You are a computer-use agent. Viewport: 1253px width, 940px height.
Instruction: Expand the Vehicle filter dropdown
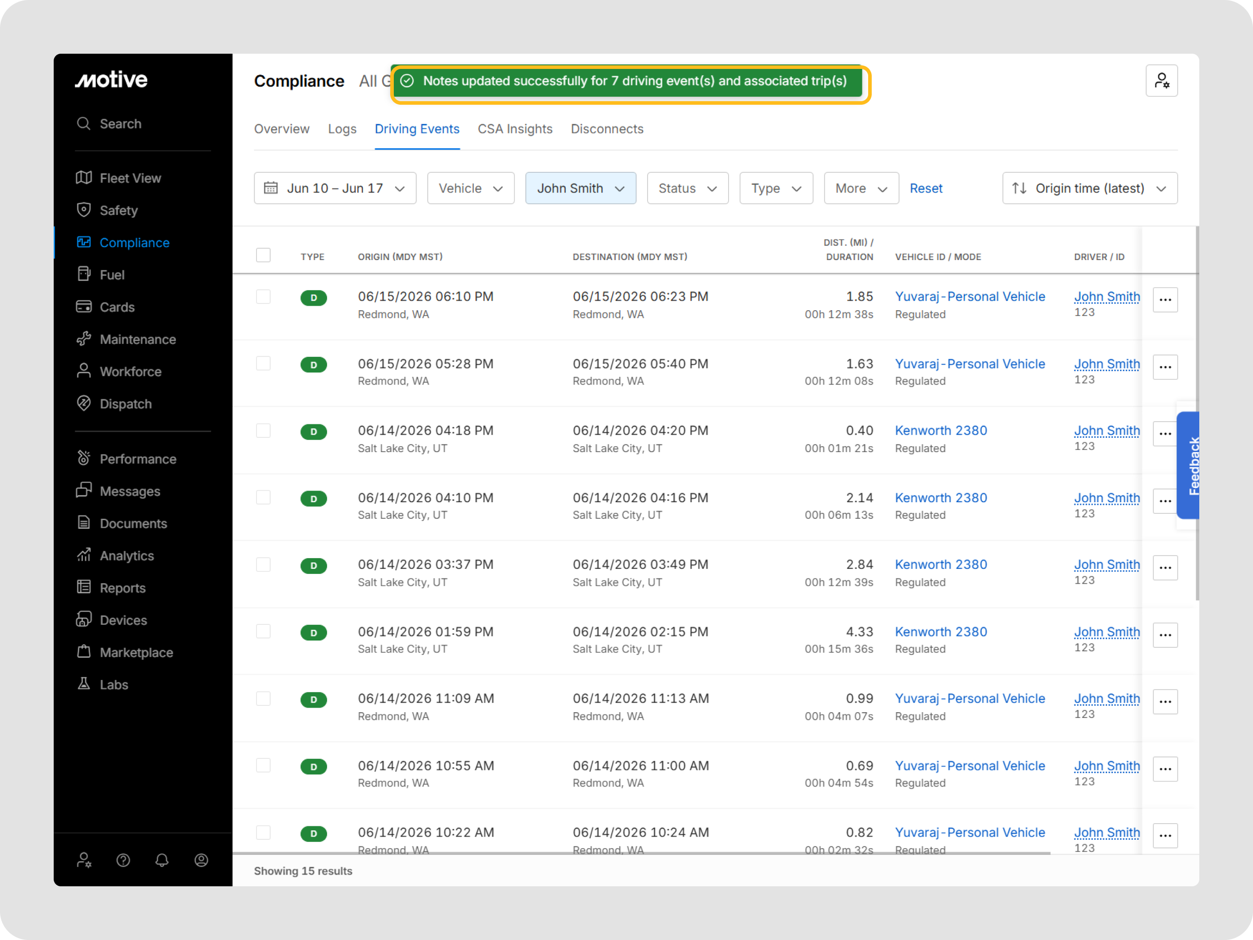(471, 188)
